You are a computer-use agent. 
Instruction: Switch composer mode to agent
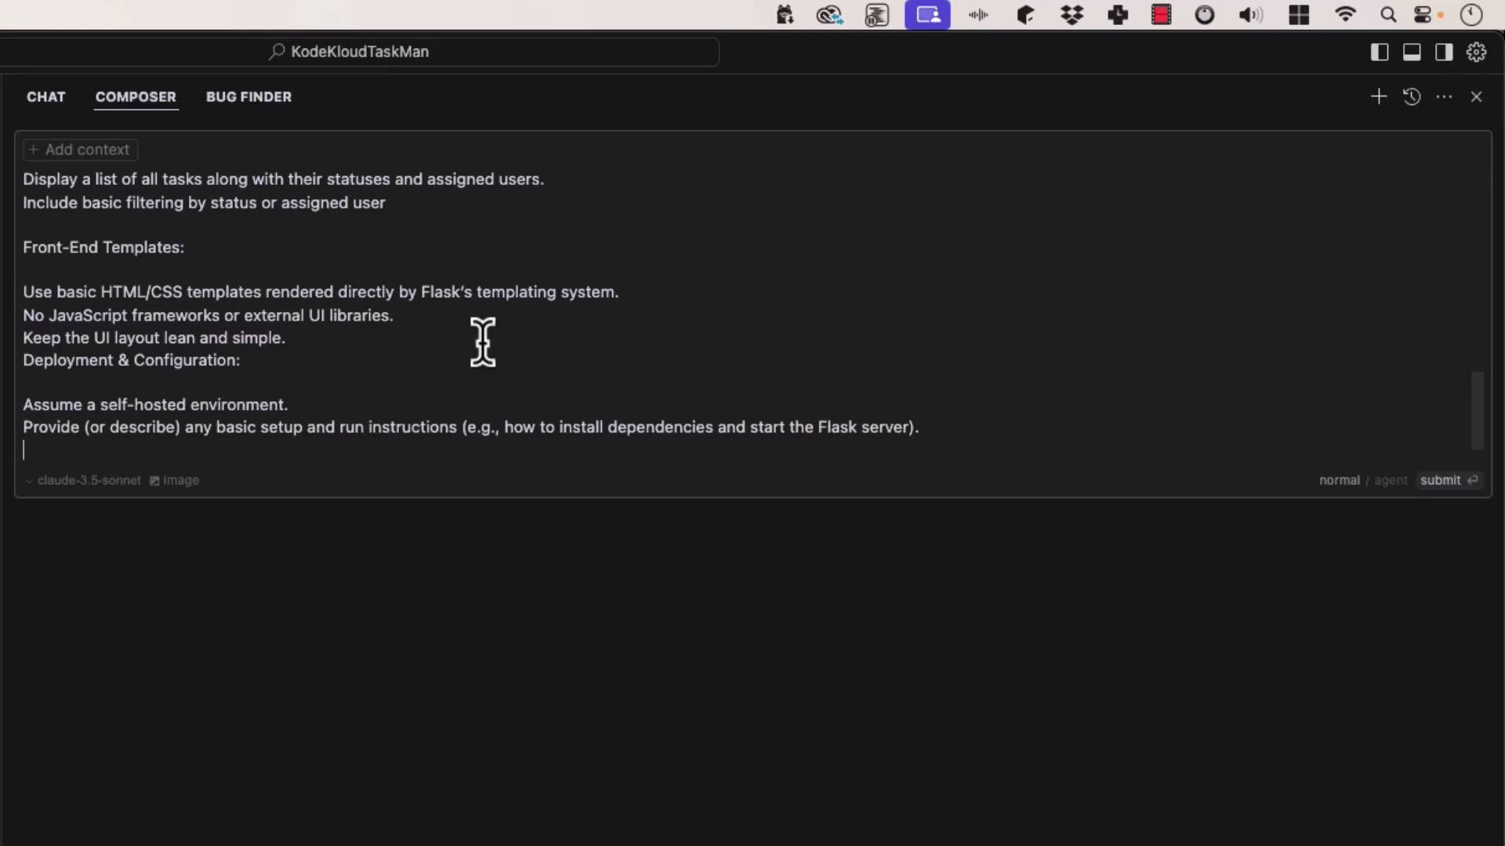point(1391,480)
